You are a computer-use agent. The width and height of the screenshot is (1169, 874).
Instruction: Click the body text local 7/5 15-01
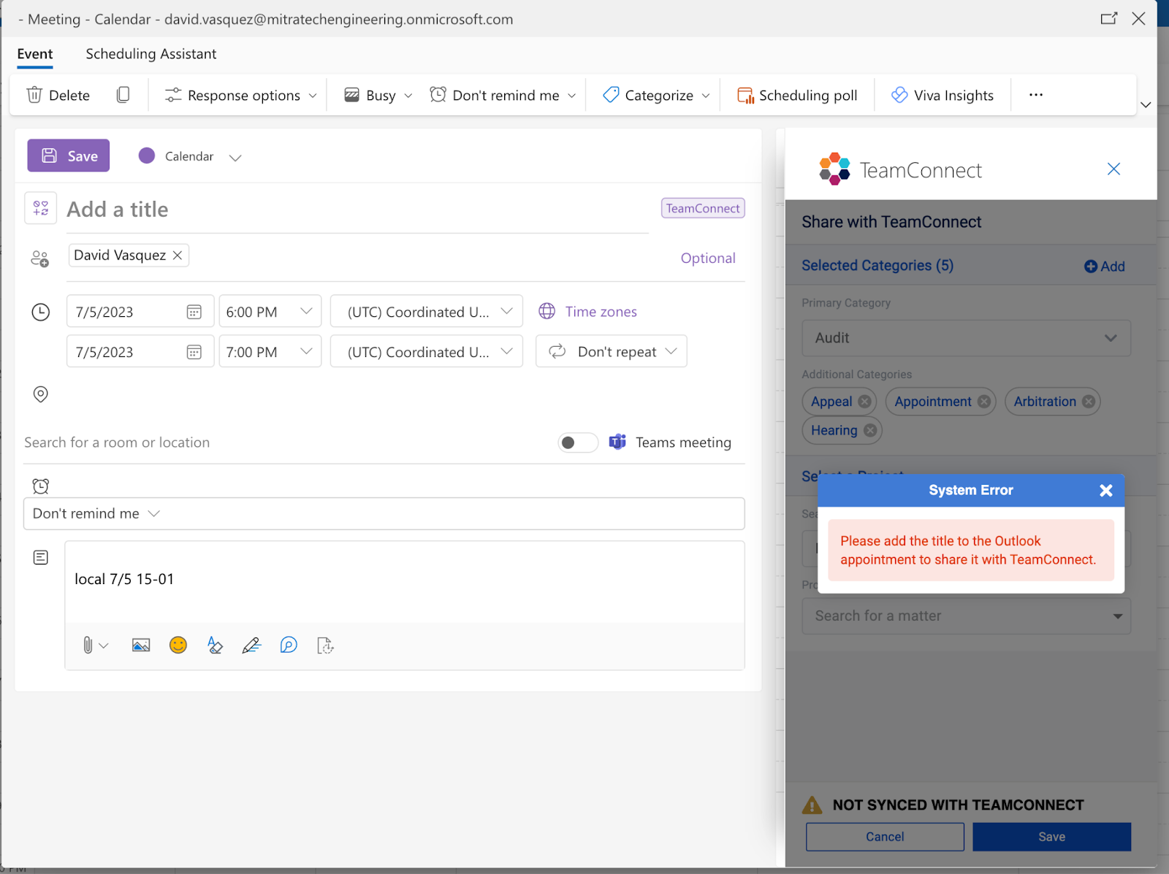(x=124, y=579)
